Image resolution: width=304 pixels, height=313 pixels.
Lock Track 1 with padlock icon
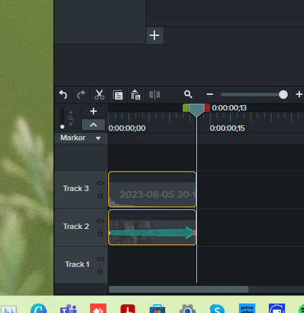coord(100,270)
